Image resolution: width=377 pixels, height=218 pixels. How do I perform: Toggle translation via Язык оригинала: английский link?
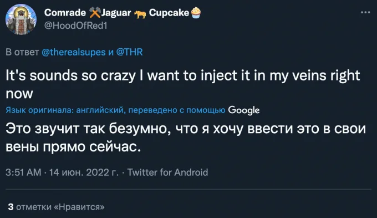pyautogui.click(x=65, y=110)
